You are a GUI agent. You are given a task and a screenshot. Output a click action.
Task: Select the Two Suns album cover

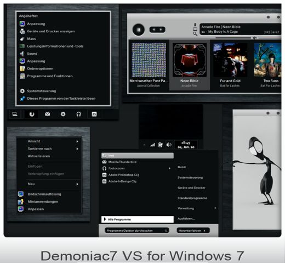point(267,60)
